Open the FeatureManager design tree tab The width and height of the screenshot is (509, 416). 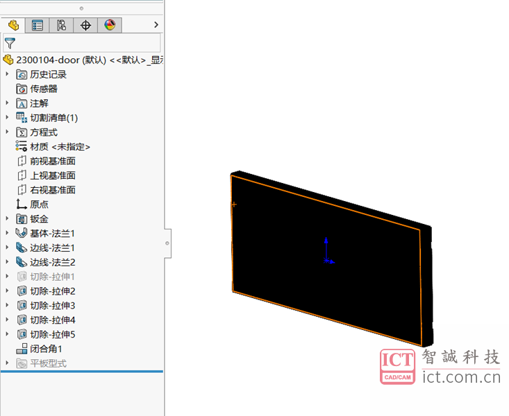click(13, 25)
